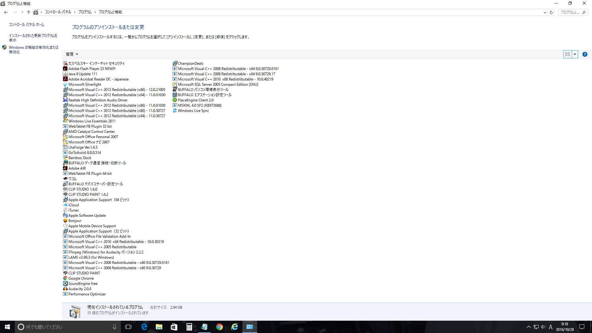Click the Adobe Acrobat Reader DC icon
This screenshot has height=333, width=592.
(x=65, y=79)
